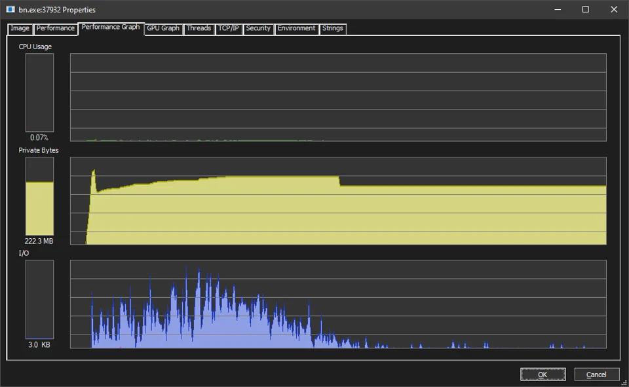This screenshot has height=387, width=629.
Task: Click the Private Bytes meter bar
Action: tap(40, 196)
